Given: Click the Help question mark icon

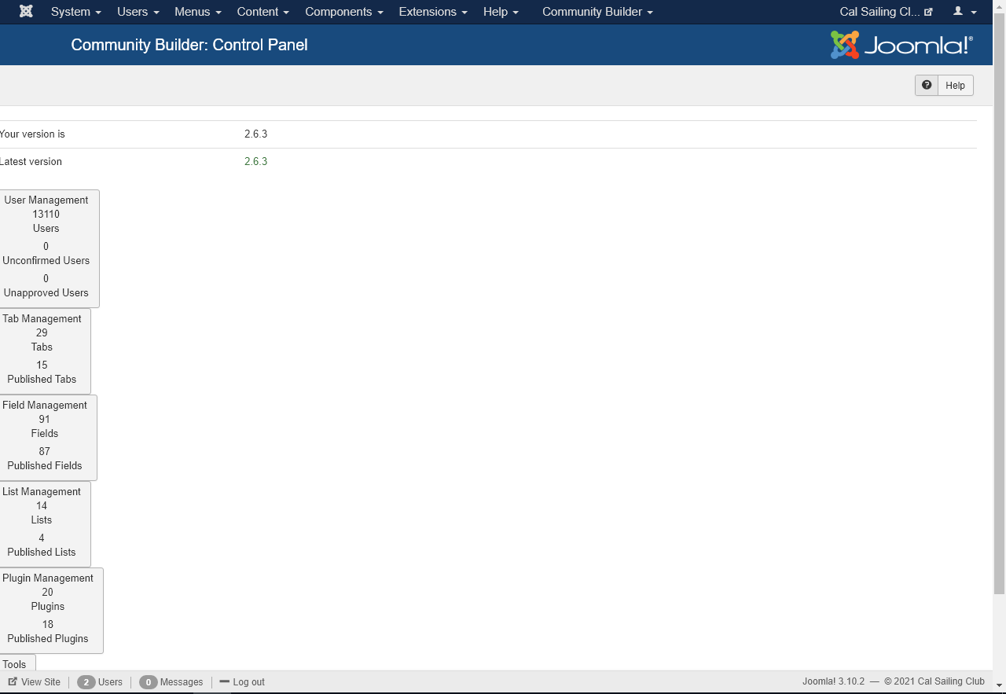Looking at the screenshot, I should [x=927, y=85].
